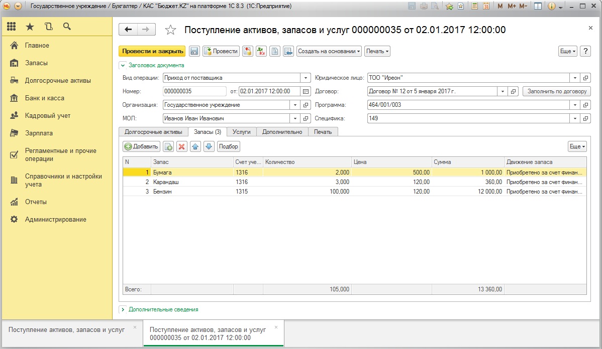This screenshot has width=602, height=349.
Task: Switch to the Печать tab
Action: click(x=323, y=132)
